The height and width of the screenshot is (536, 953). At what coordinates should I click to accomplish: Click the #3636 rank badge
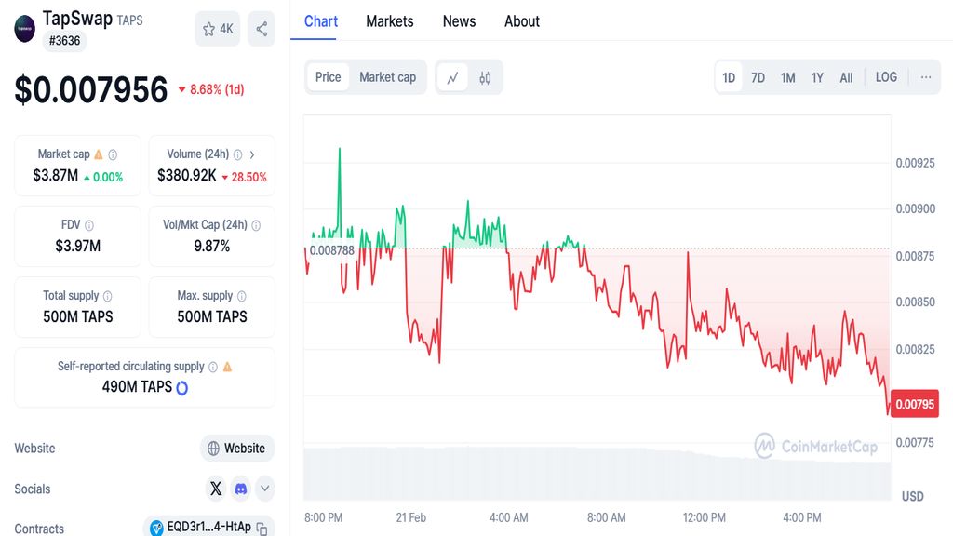pyautogui.click(x=64, y=41)
